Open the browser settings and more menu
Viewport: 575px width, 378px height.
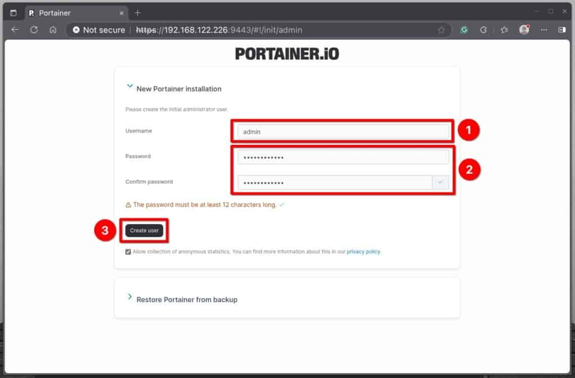(544, 30)
